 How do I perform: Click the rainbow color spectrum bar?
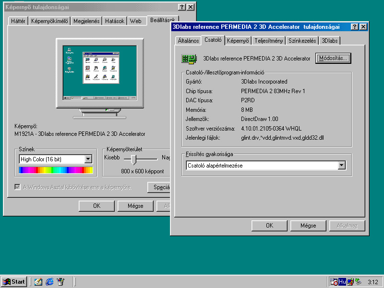click(56, 170)
